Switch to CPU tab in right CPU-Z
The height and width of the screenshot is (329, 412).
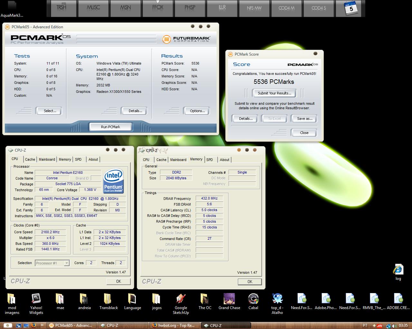pos(146,160)
